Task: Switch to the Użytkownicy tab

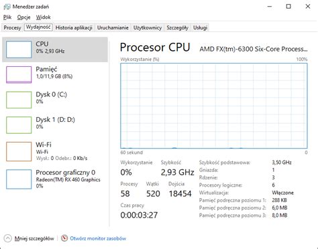Action: [148, 27]
